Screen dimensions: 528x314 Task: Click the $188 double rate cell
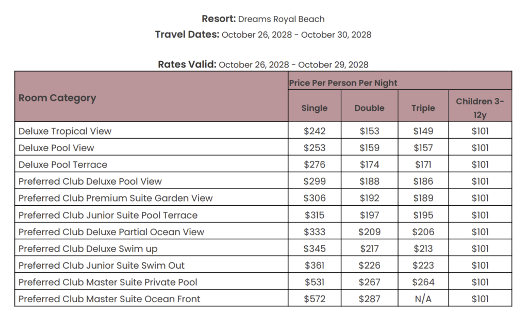tap(369, 181)
